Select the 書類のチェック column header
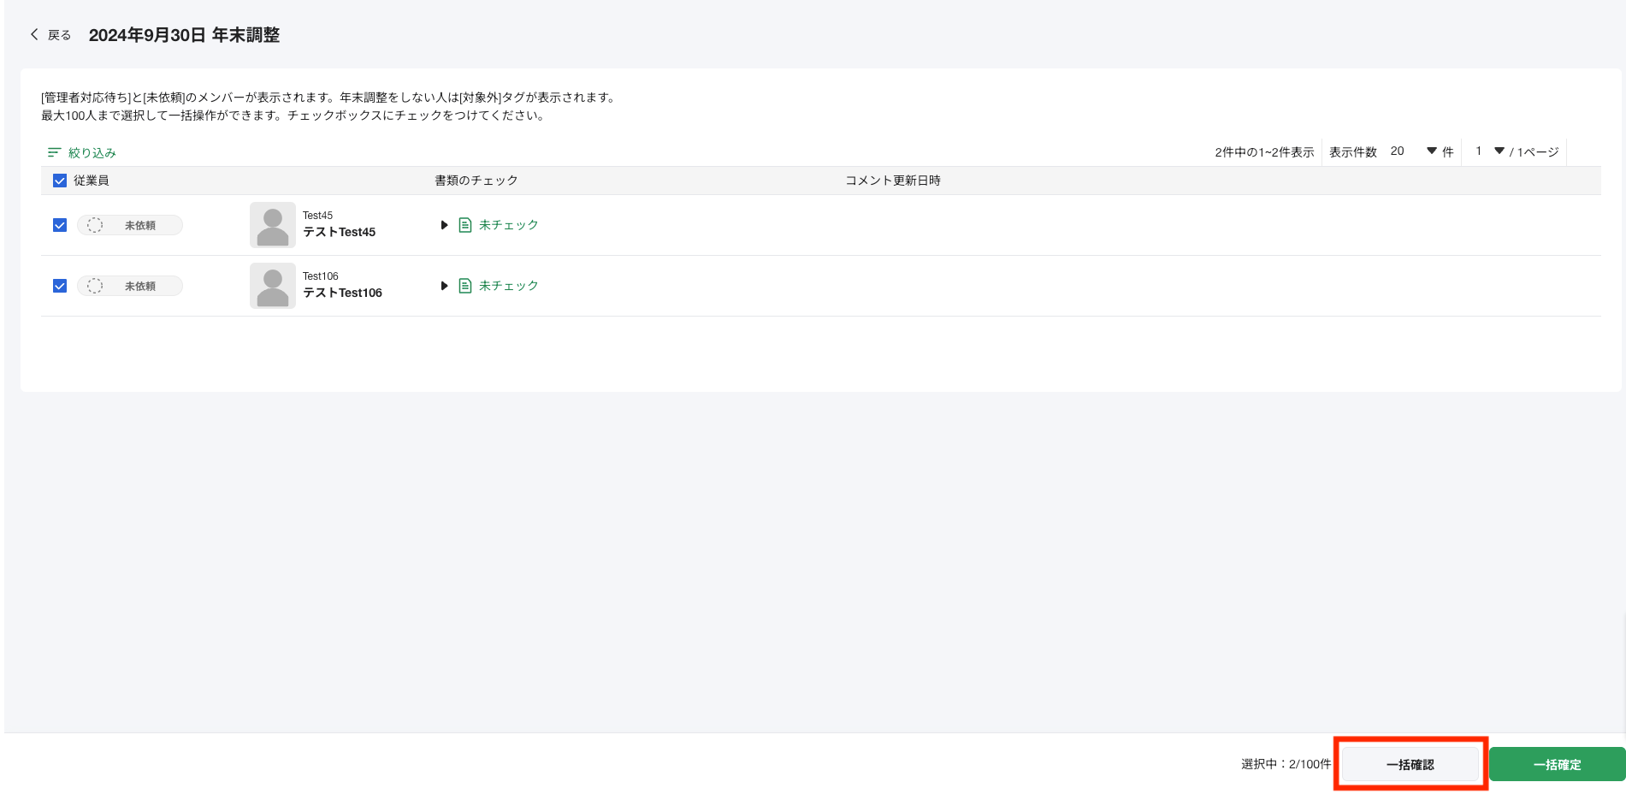This screenshot has height=794, width=1626. [476, 181]
